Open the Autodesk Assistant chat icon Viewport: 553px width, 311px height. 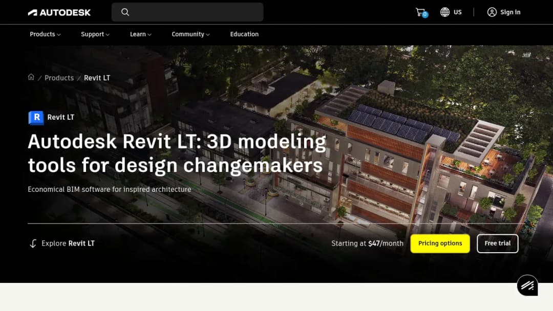click(527, 285)
